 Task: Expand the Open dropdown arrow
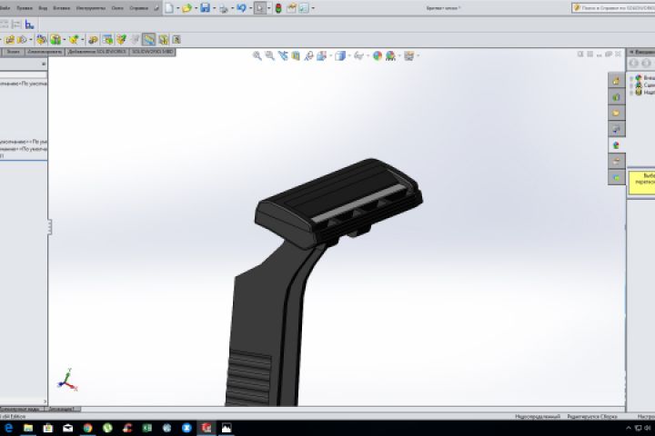pyautogui.click(x=196, y=8)
